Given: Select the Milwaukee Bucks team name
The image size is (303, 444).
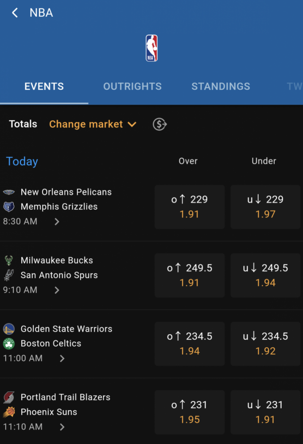Looking at the screenshot, I should click(x=57, y=261).
